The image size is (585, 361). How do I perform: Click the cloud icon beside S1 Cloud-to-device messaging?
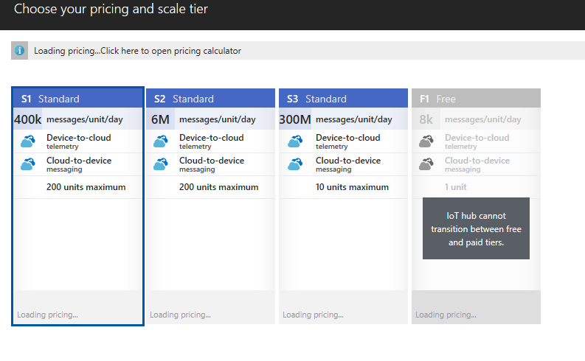[28, 164]
